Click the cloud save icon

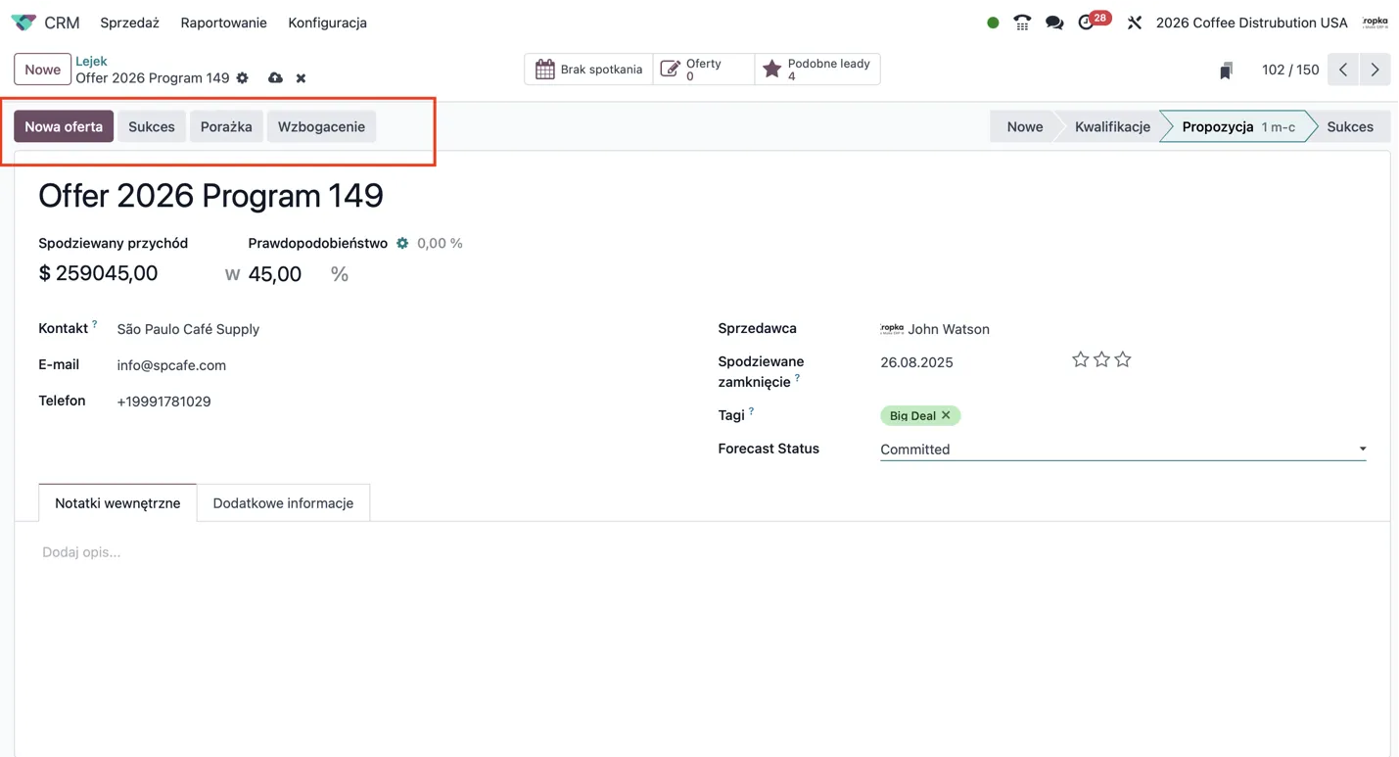(x=275, y=78)
